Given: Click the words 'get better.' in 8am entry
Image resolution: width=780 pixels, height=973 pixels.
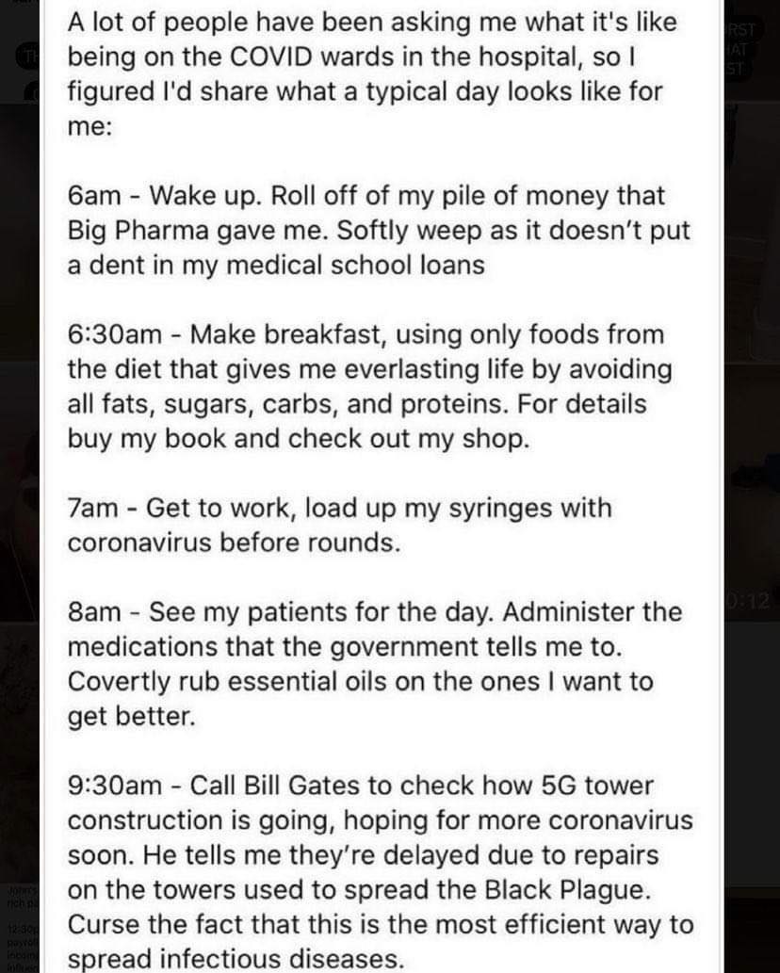Looking at the screenshot, I should [x=131, y=717].
